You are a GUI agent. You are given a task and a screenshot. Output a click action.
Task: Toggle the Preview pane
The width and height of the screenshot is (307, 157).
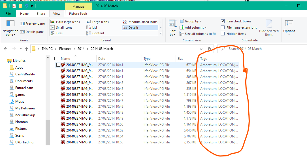click(x=32, y=24)
